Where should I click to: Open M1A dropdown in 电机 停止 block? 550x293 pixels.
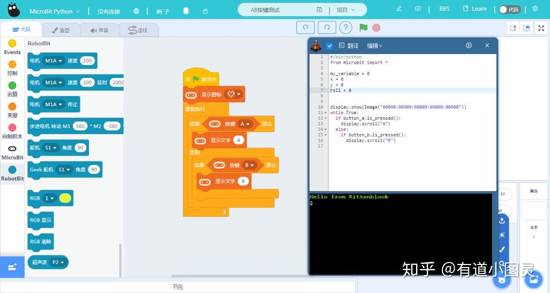click(53, 104)
